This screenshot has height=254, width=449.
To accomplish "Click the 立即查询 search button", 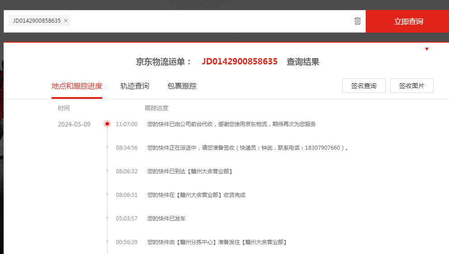I will click(407, 21).
